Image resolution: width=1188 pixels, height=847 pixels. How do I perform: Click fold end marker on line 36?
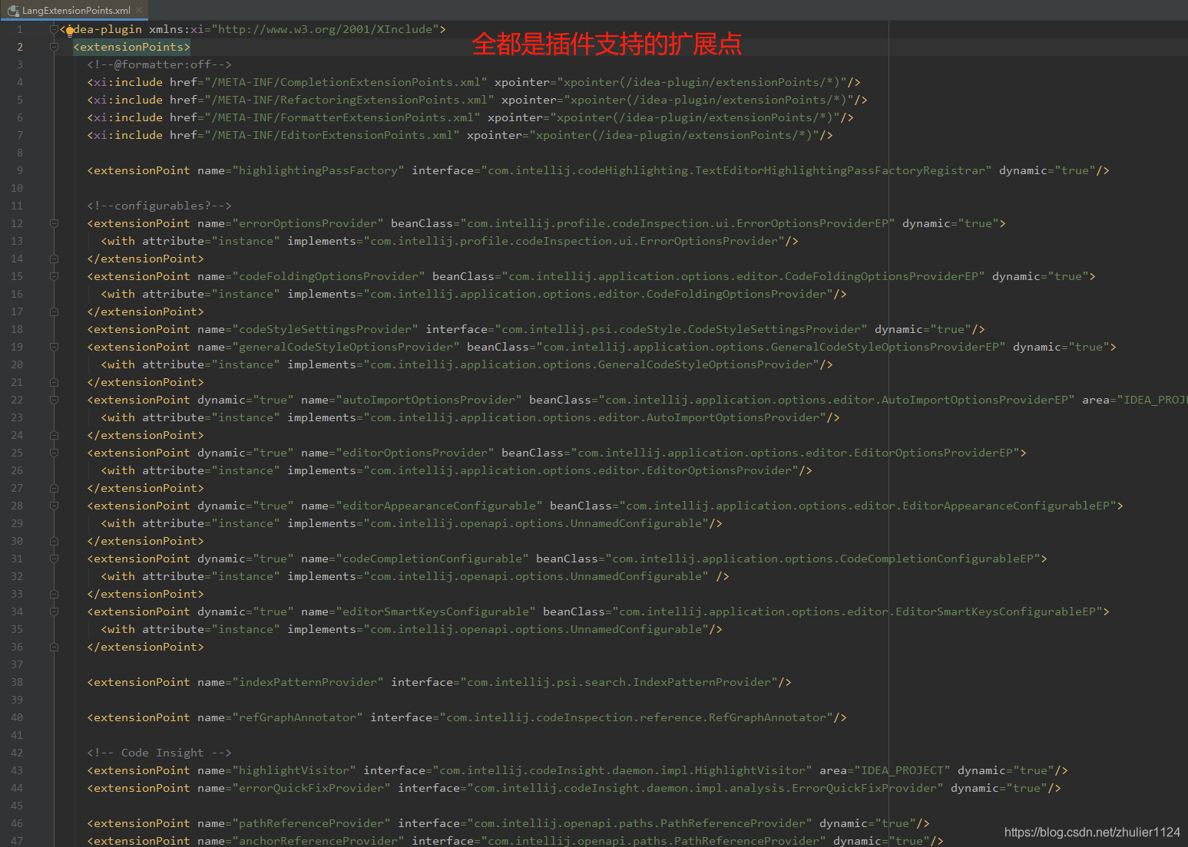click(x=54, y=647)
